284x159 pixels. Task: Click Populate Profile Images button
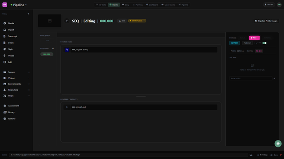pos(266,21)
